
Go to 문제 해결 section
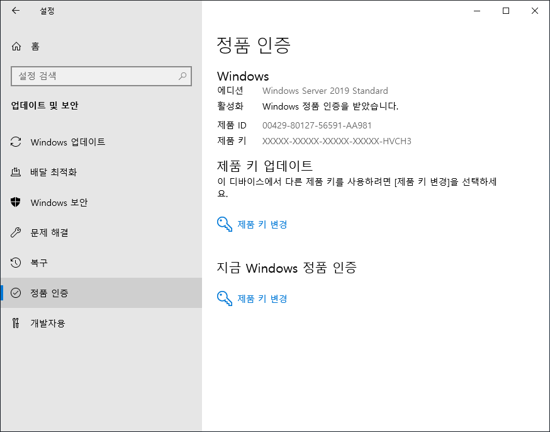[101, 232]
